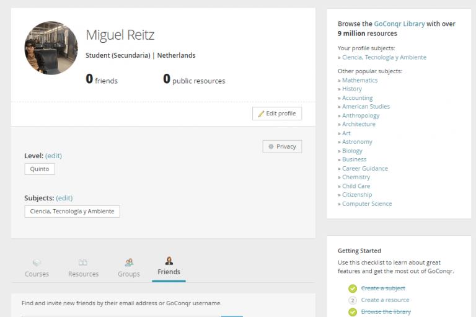The width and height of the screenshot is (476, 317).
Task: Click the Resources tab book icon
Action: coord(83,262)
